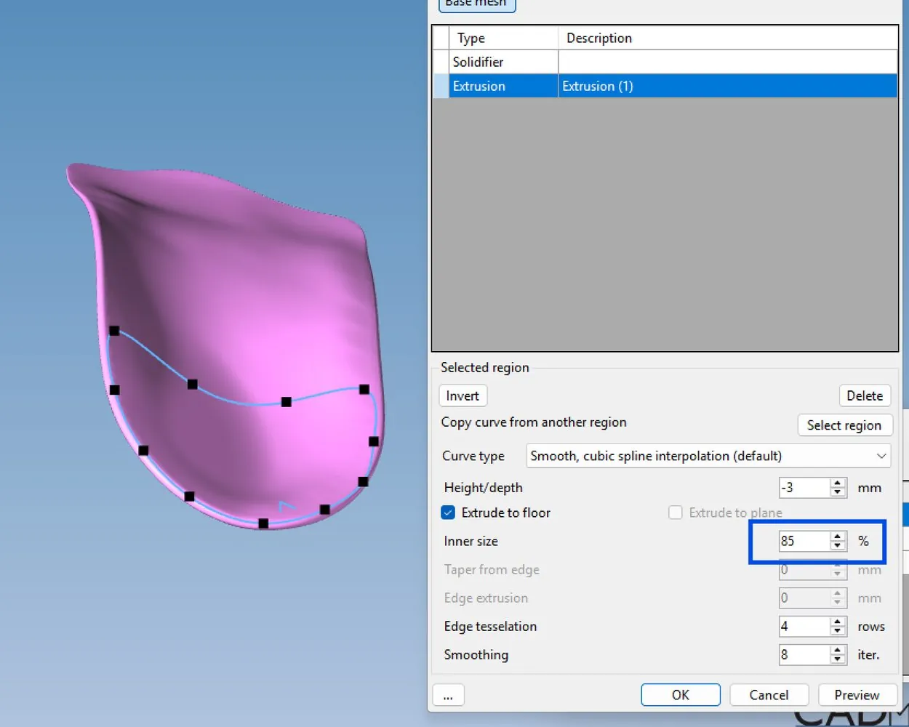Decrease Smoothing with the down arrow

coord(838,659)
